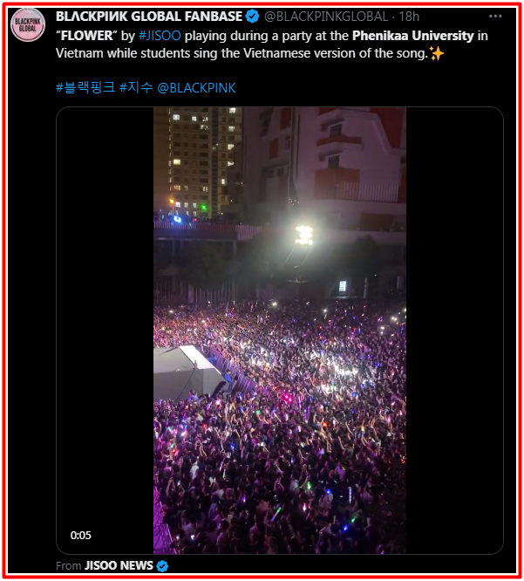The image size is (524, 581).
Task: Open the JISOO NEWS source account
Action: [119, 565]
